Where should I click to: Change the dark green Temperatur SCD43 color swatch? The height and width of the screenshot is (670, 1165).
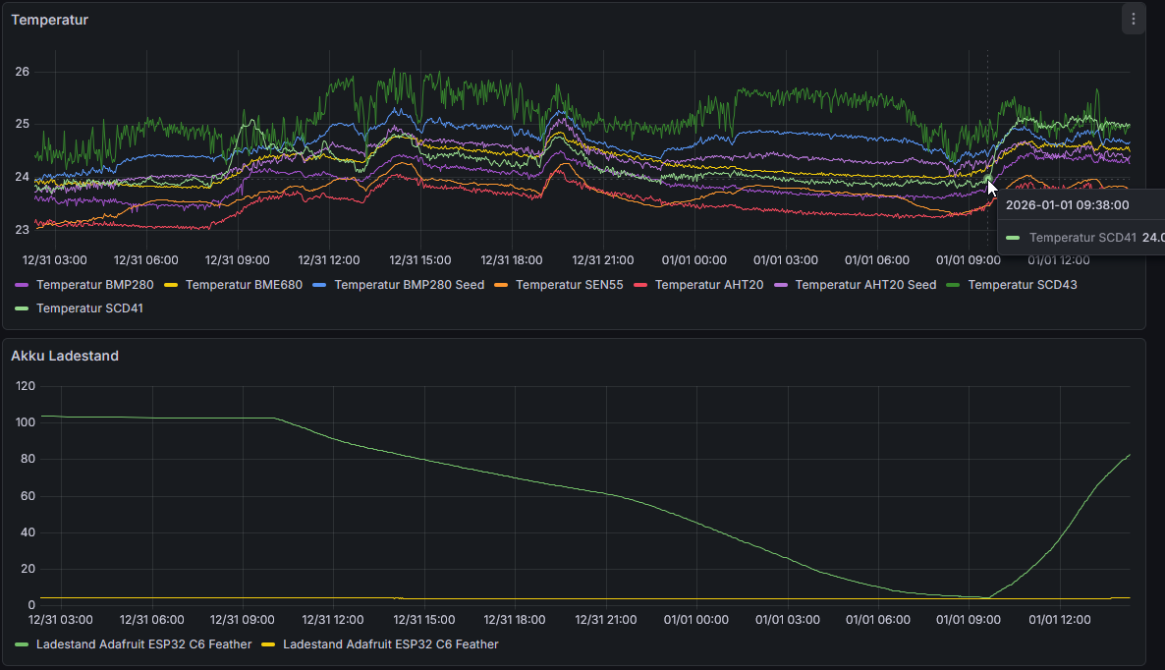coord(954,285)
